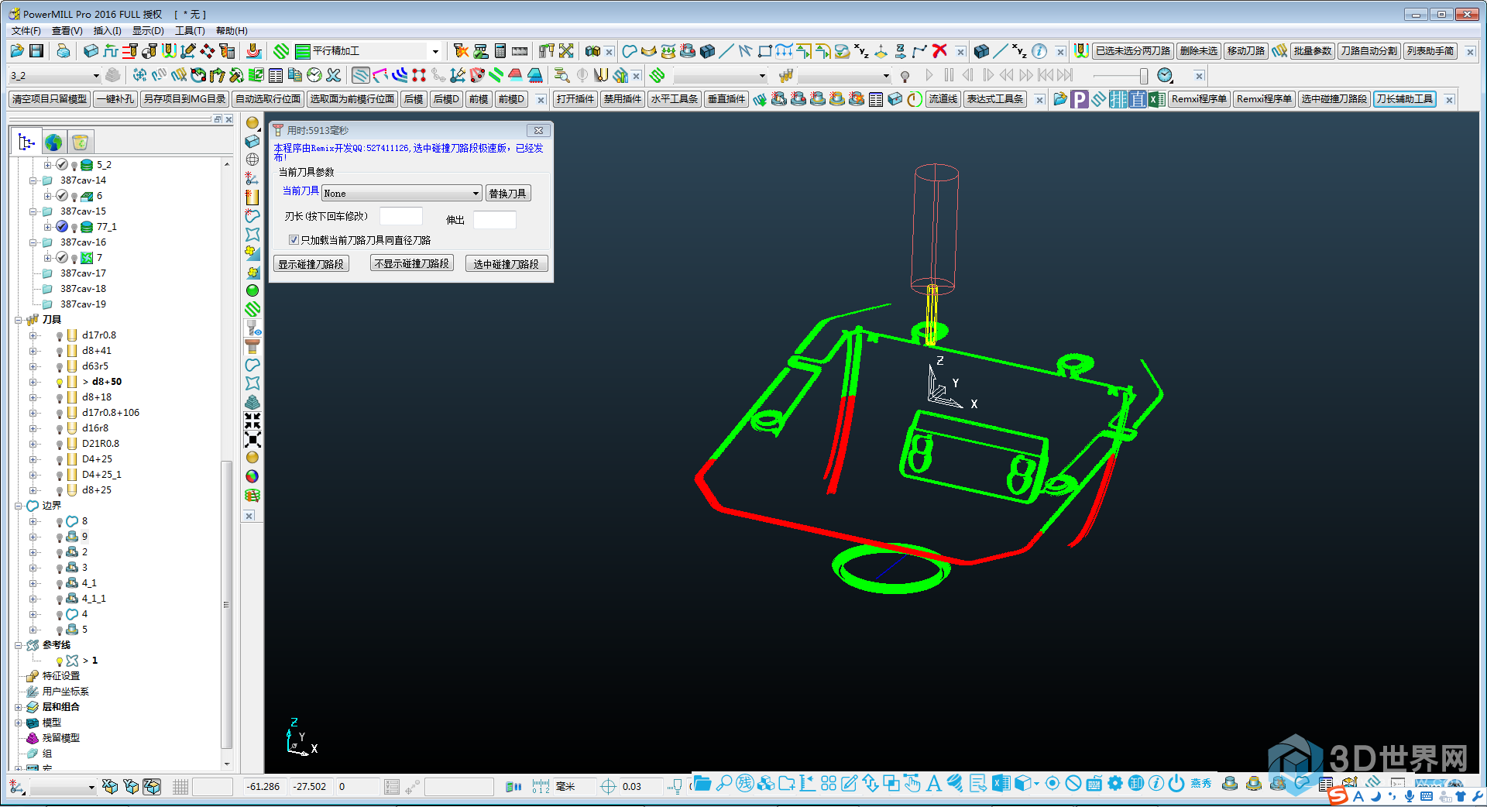The width and height of the screenshot is (1487, 807).
Task: Toggle lightbulb for tool D21R0.8
Action: 60,445
